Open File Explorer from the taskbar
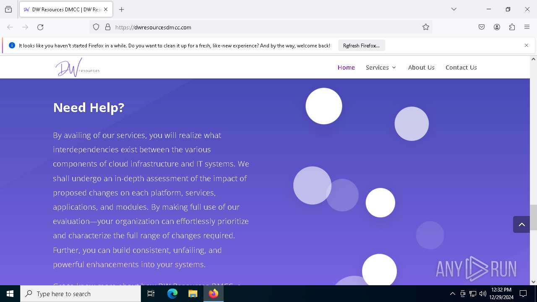This screenshot has width=537, height=302. 193,294
